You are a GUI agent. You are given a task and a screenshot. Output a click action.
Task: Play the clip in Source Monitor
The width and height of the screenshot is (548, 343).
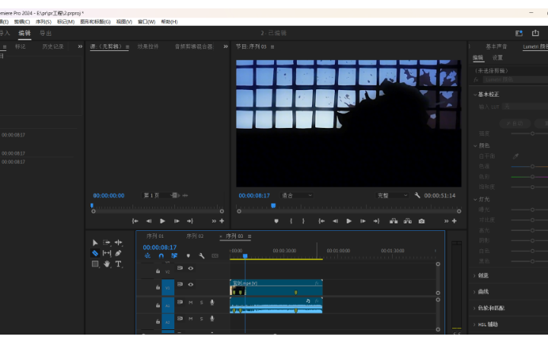[163, 221]
